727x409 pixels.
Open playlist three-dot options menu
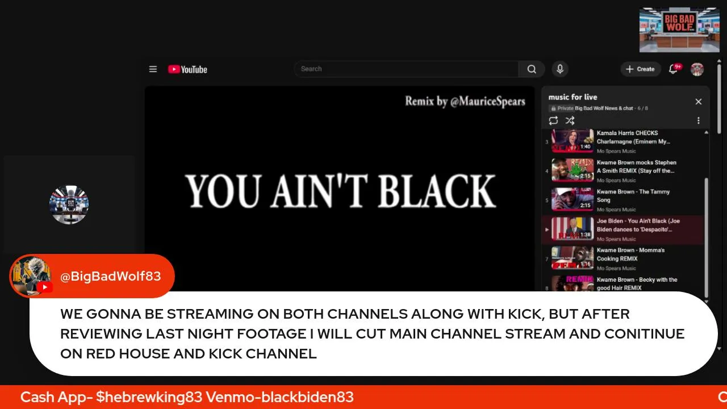tap(699, 120)
